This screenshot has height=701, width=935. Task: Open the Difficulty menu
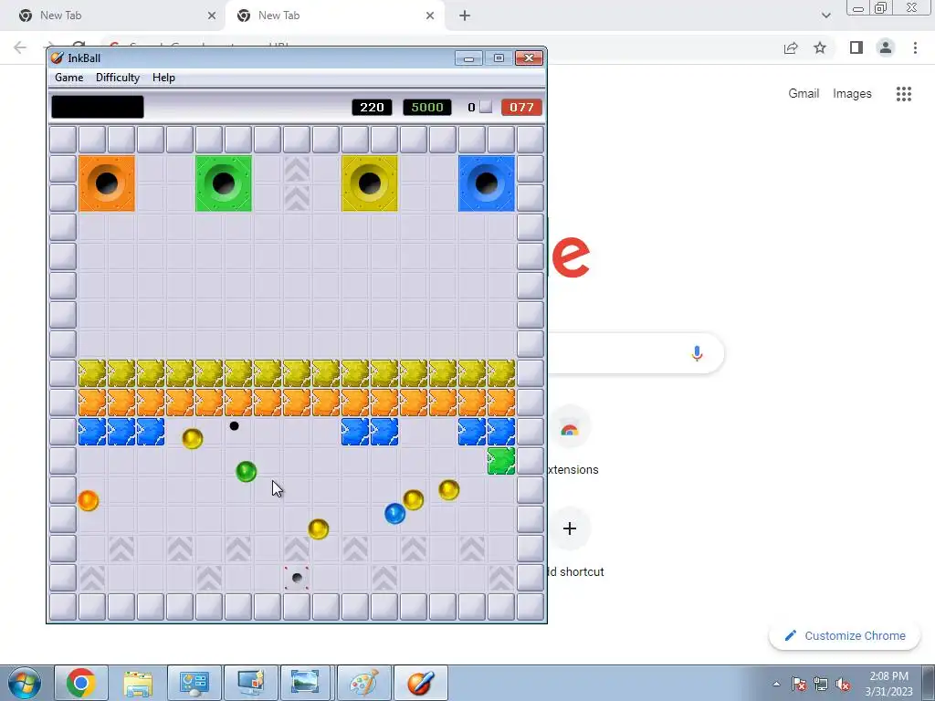click(118, 78)
